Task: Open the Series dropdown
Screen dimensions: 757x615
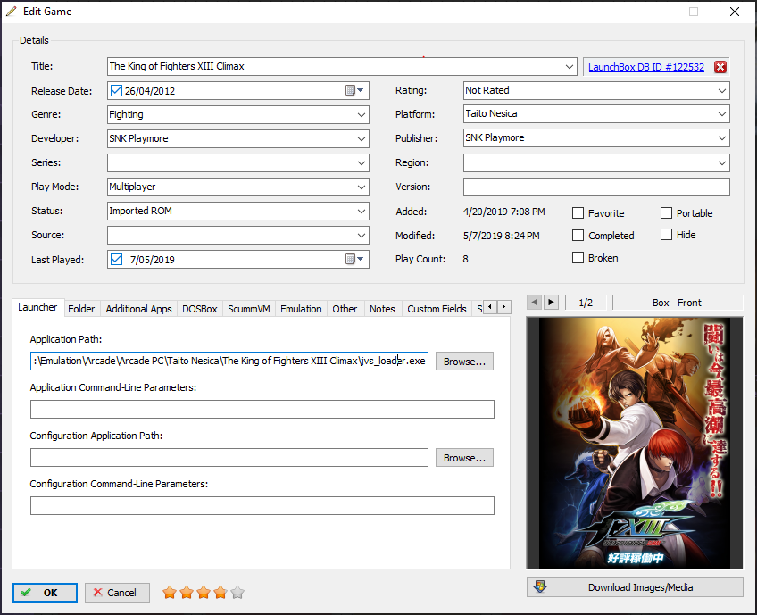Action: coord(362,163)
